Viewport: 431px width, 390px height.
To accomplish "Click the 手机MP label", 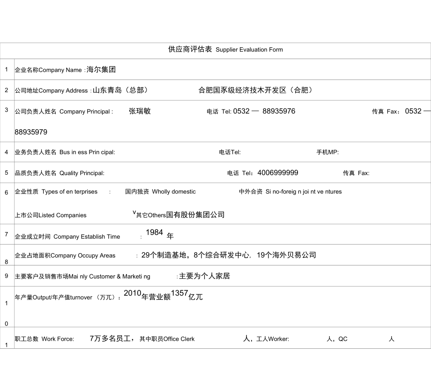I will (327, 152).
